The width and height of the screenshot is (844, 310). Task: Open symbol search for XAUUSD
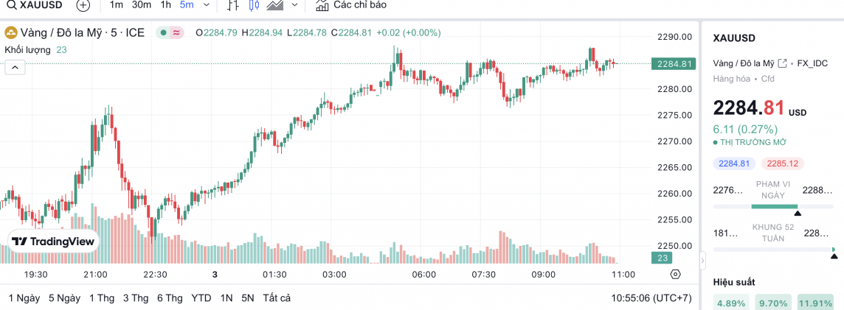pos(35,5)
